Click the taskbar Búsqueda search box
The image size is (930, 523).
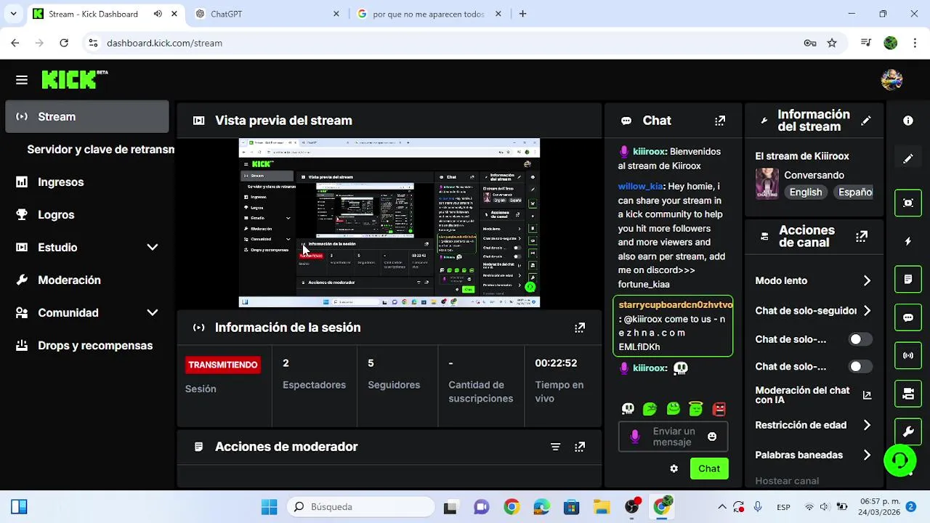click(x=360, y=507)
